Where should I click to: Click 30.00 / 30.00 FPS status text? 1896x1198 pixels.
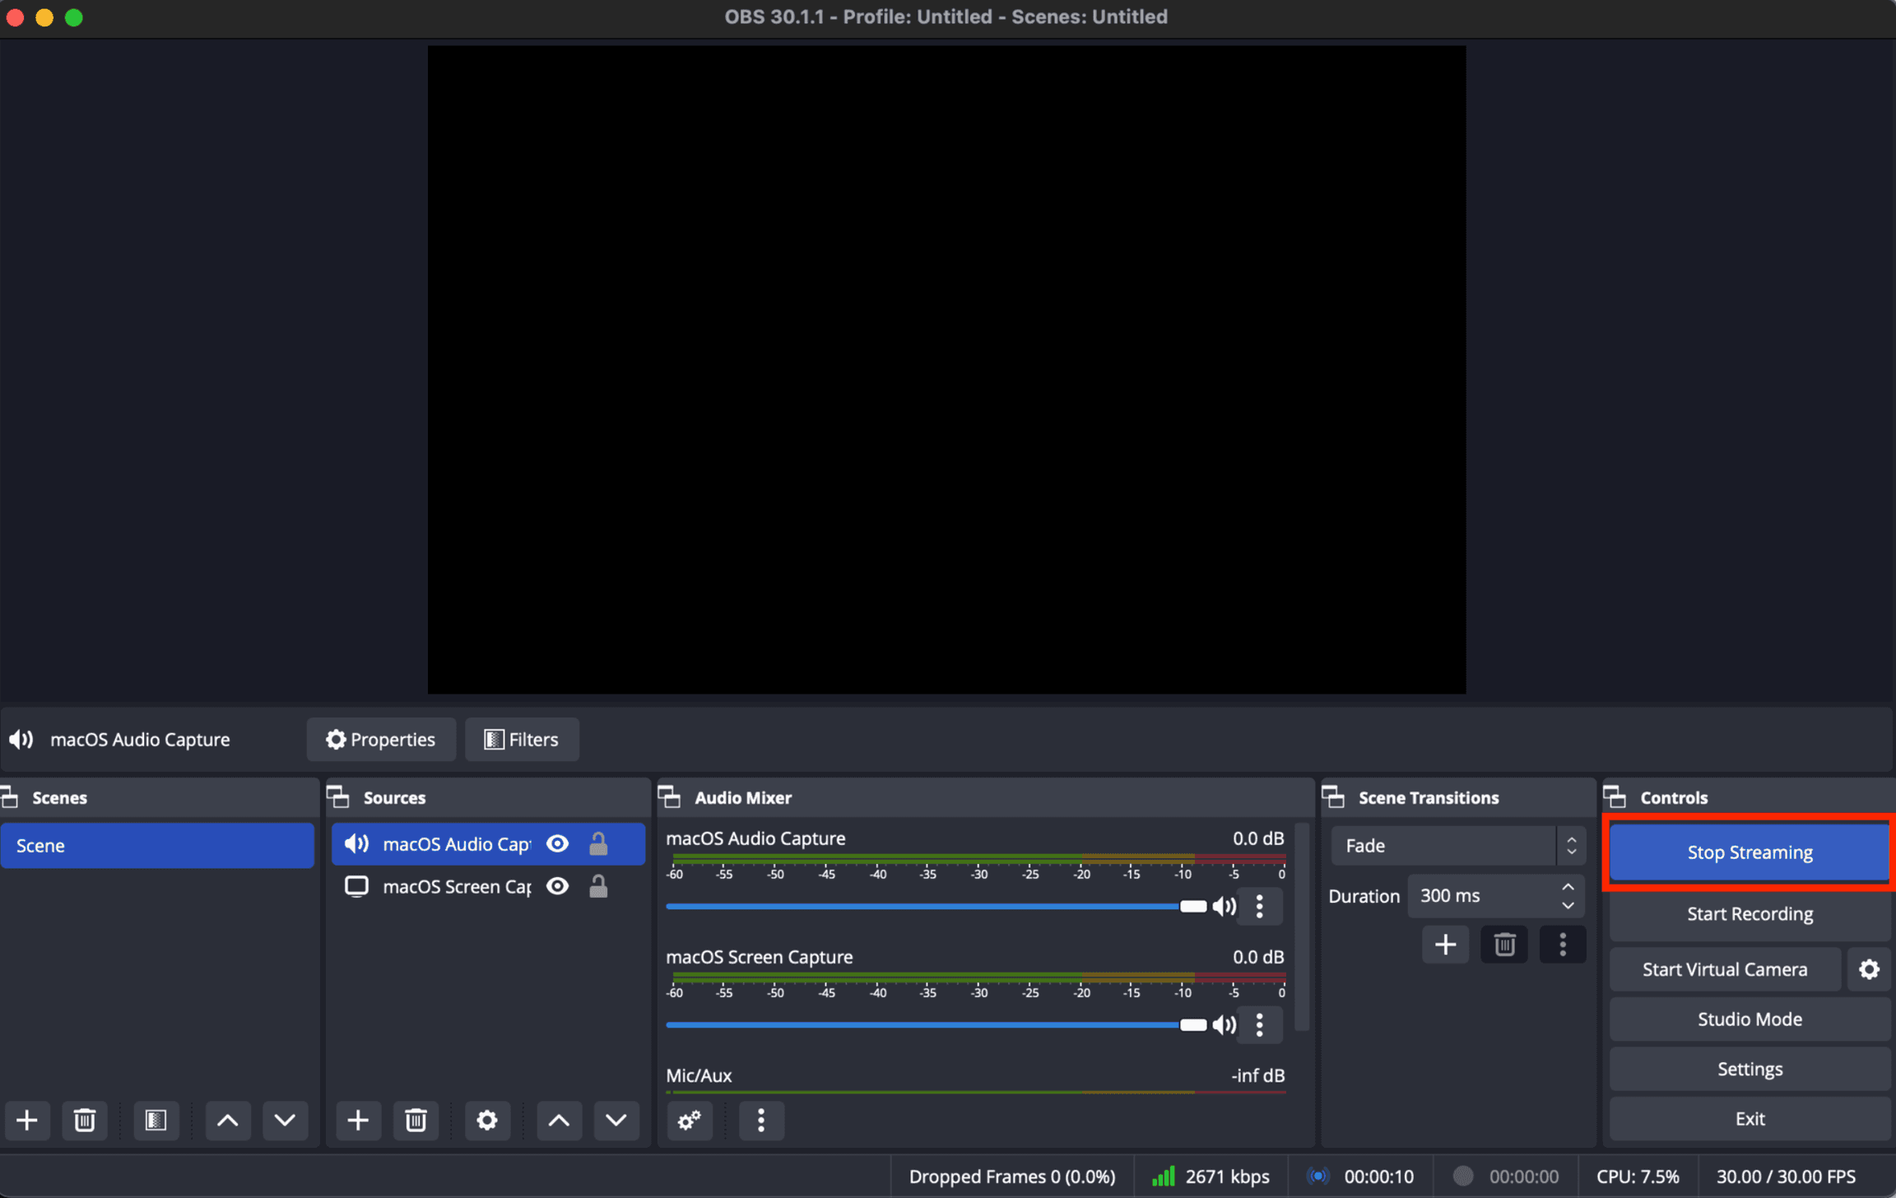pyautogui.click(x=1786, y=1177)
